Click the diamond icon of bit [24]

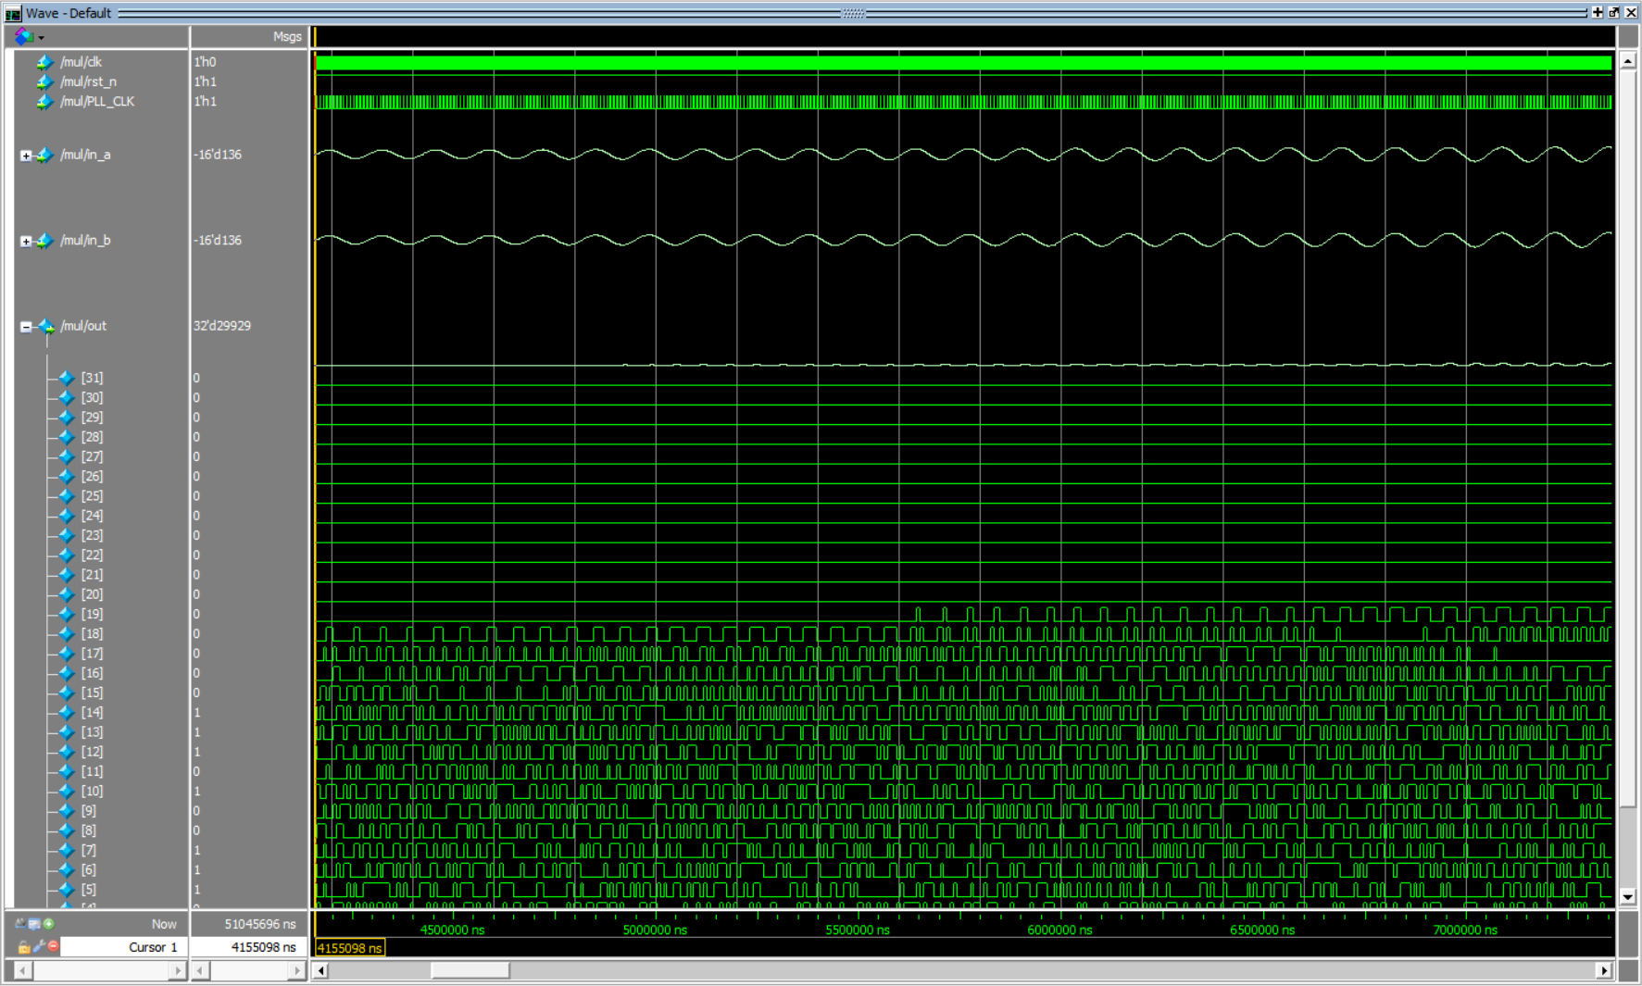[x=67, y=516]
